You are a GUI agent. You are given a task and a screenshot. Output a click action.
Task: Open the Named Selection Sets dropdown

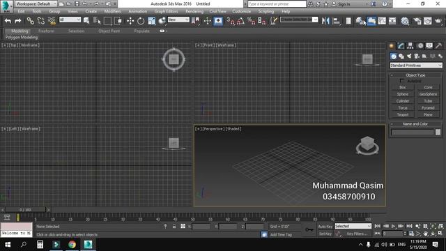click(299, 20)
